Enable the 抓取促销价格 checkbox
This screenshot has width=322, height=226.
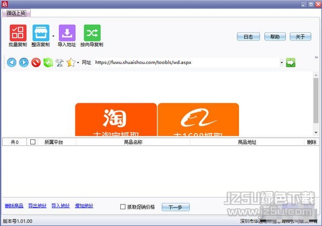(123, 207)
